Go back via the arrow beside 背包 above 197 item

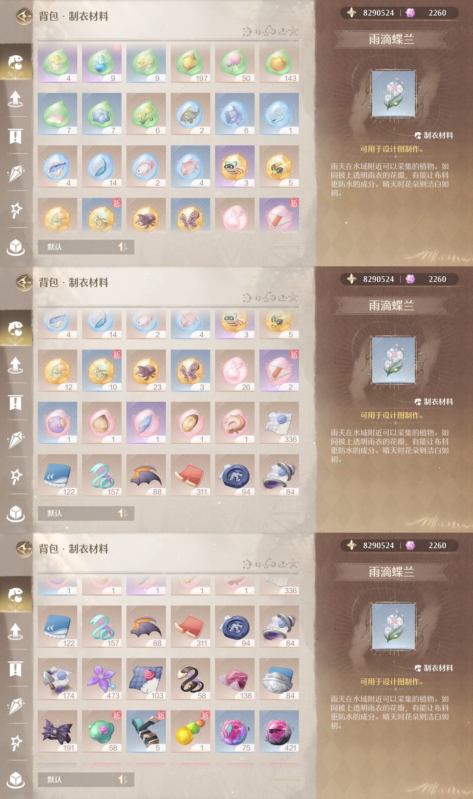(x=24, y=16)
